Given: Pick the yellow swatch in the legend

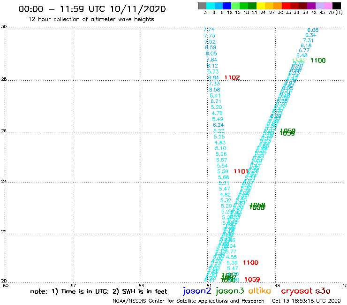Looking at the screenshot, I should point(261,6).
